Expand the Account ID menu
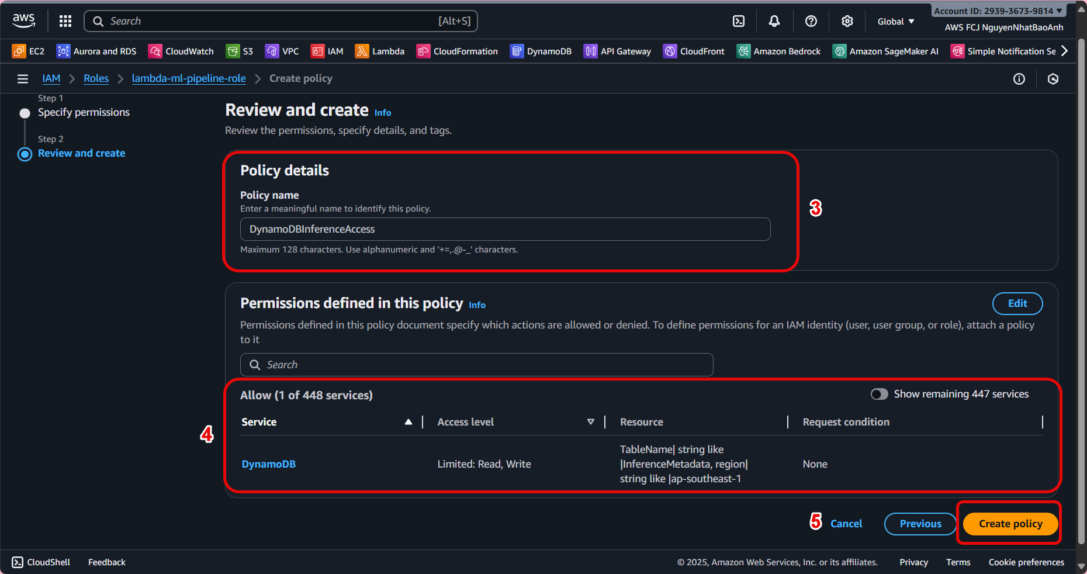Screen dimensions: 1087x574 point(998,11)
